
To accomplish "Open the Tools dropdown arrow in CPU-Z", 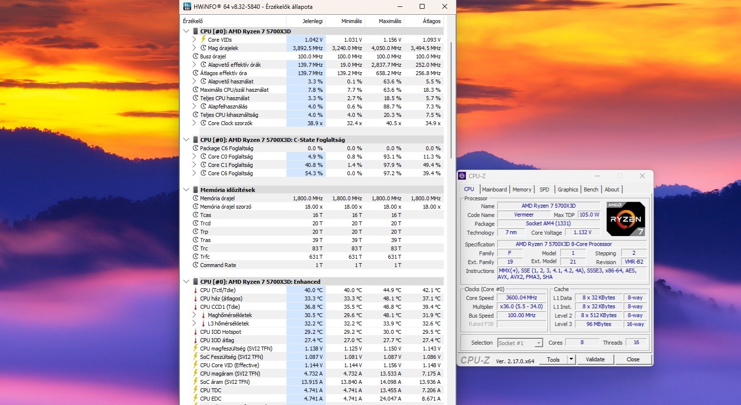I will point(571,359).
